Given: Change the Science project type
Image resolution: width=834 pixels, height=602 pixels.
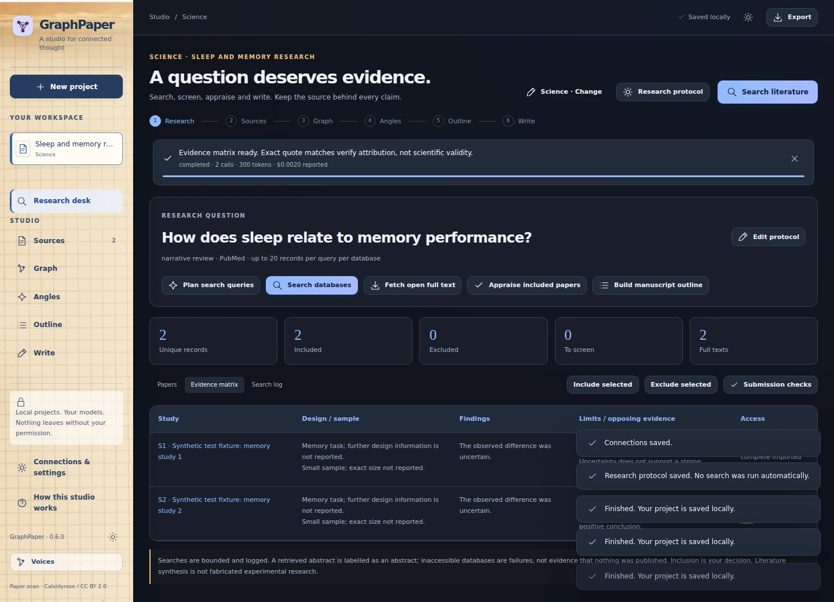Looking at the screenshot, I should point(564,92).
